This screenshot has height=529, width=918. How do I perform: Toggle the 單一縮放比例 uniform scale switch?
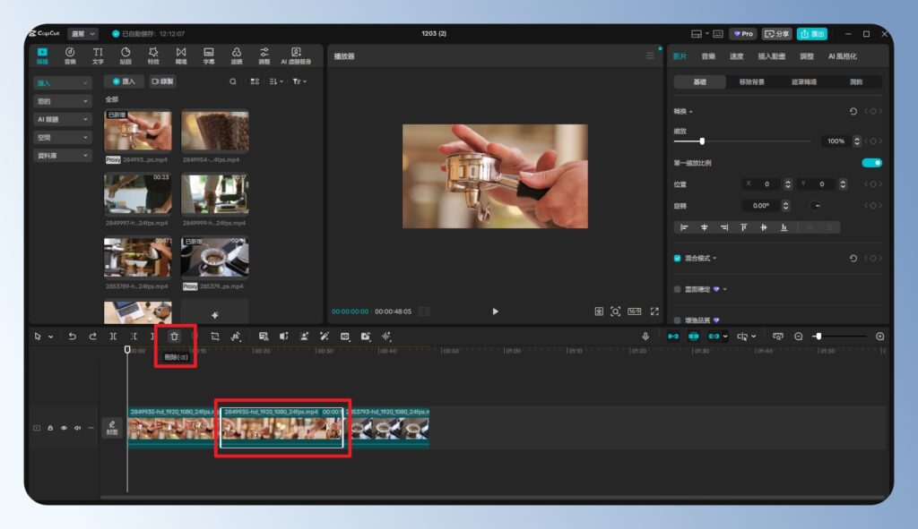coord(871,163)
